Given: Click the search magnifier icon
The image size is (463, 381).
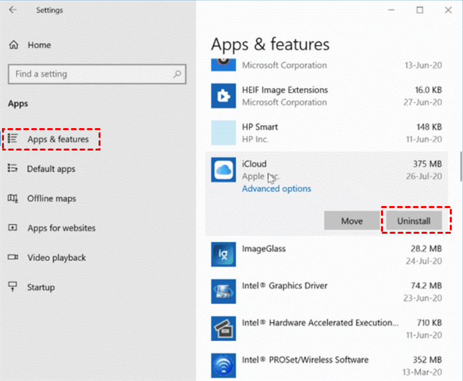Looking at the screenshot, I should pyautogui.click(x=177, y=74).
